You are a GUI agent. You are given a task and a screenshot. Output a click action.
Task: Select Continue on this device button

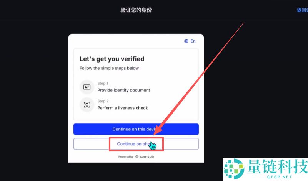pyautogui.click(x=136, y=129)
